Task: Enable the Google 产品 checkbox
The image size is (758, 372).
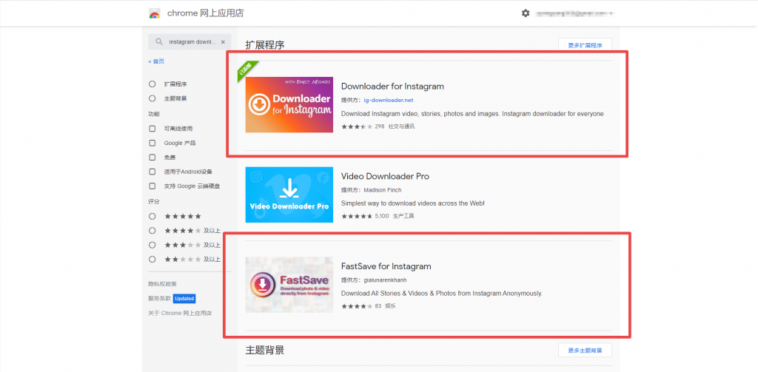Action: point(152,143)
